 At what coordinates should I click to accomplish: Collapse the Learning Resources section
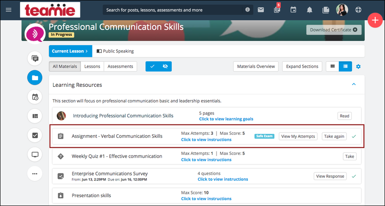tap(354, 84)
